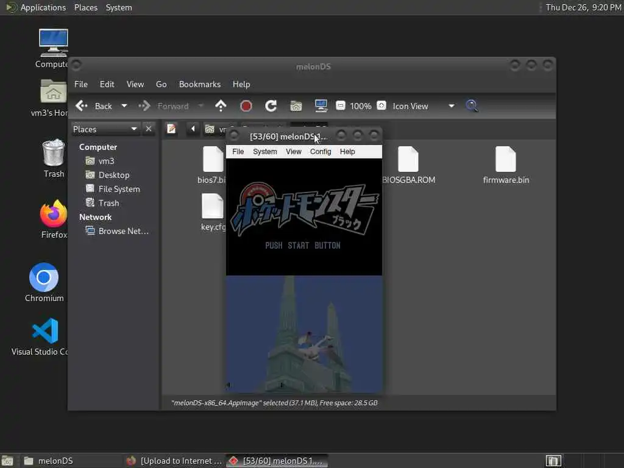Viewport: 624px width, 468px height.
Task: Launch Firefox from desktop
Action: coord(54,219)
